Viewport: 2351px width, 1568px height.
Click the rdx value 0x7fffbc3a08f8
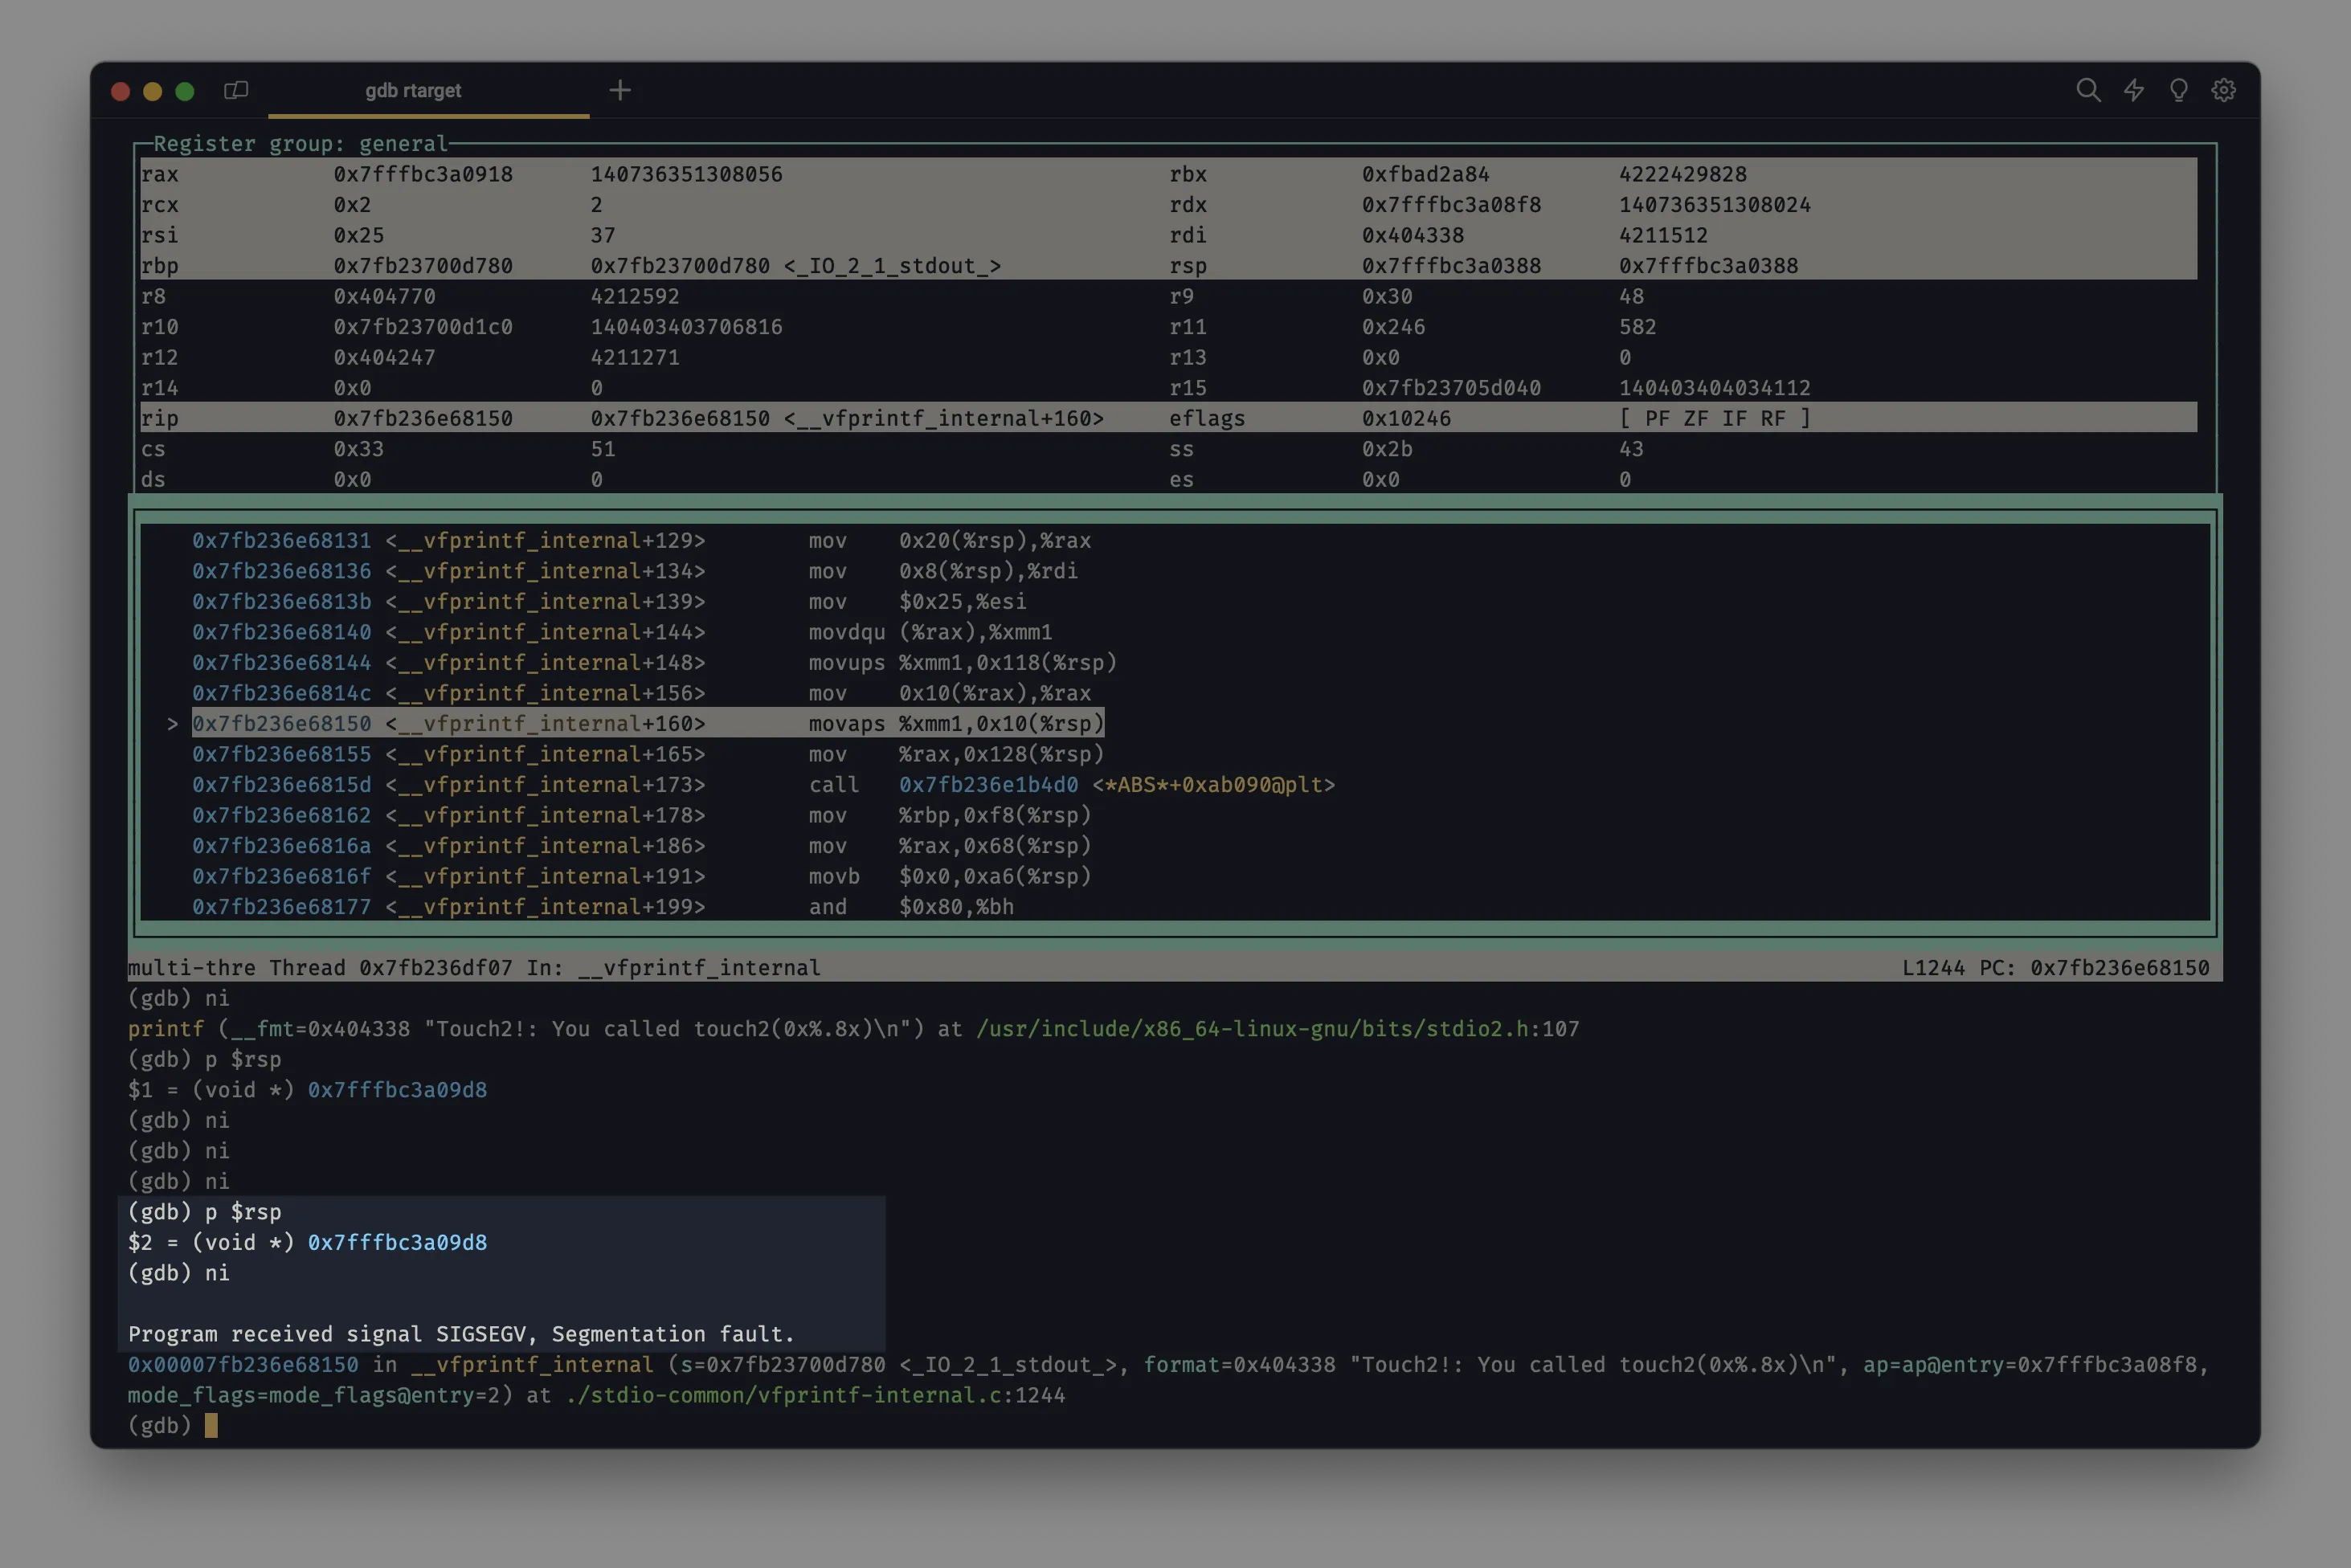(1451, 205)
